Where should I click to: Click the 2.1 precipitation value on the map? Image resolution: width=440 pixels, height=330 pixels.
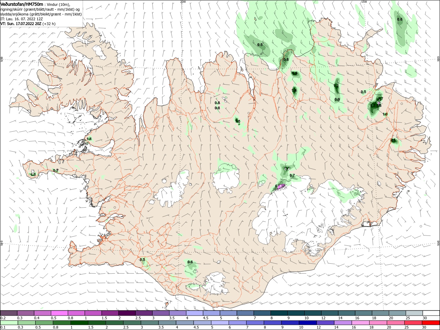(x=393, y=140)
